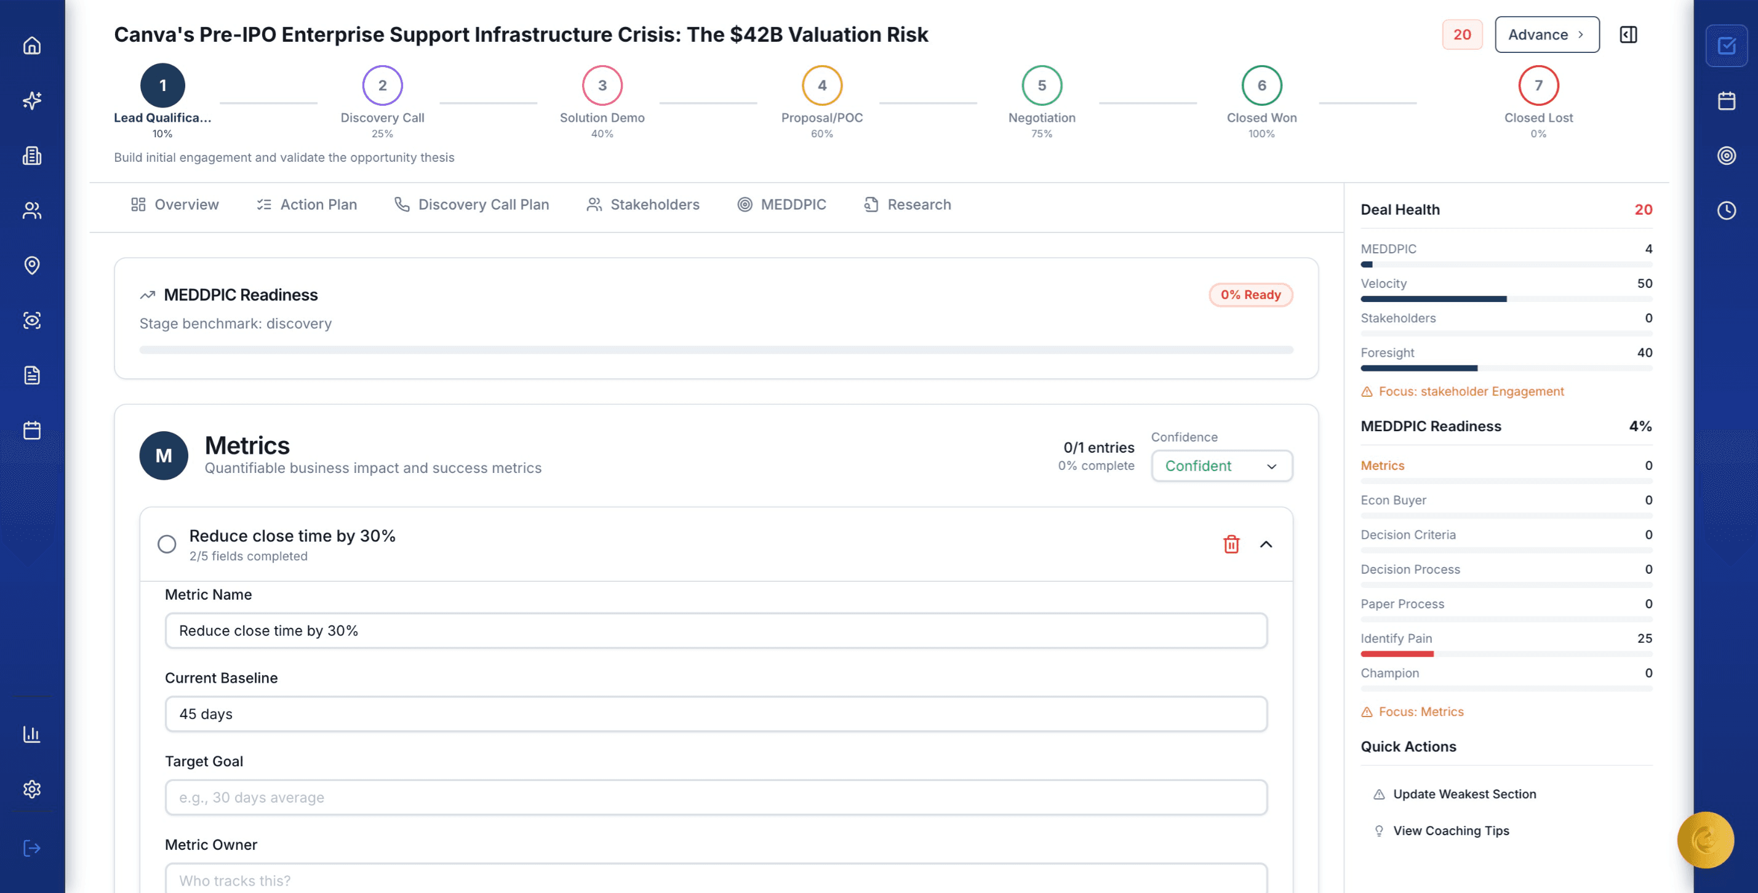Open the target icon in right rail
The width and height of the screenshot is (1758, 893).
coord(1726,156)
